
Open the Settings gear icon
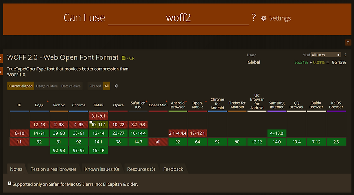tap(264, 18)
